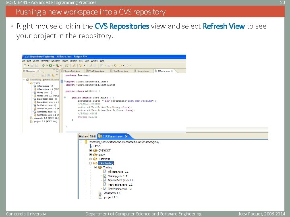This screenshot has width=290, height=217.
Task: Switch to the TestFailure.java editor tab
Action: click(97, 71)
